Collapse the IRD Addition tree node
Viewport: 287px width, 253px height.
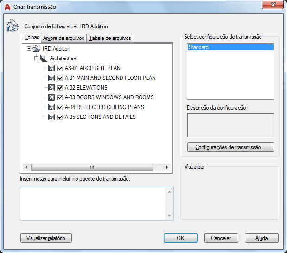29,49
